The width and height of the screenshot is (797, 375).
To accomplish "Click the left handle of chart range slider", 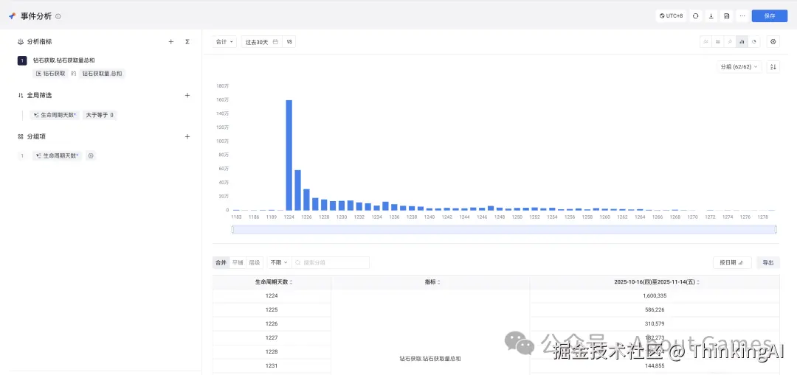I will coord(232,229).
